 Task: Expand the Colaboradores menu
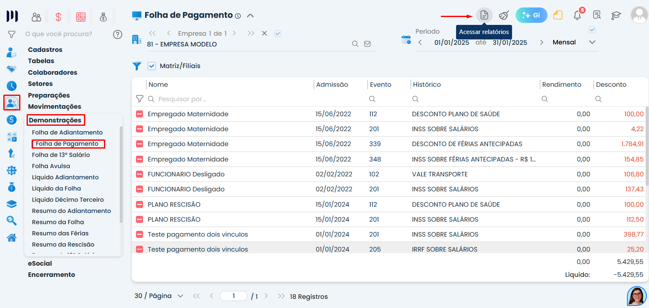pyautogui.click(x=52, y=72)
